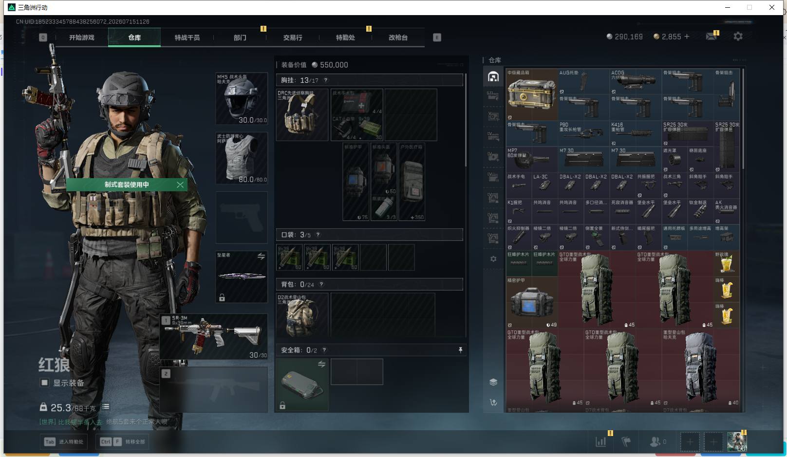
Task: Toggle the 显示装备 checkbox
Action: pyautogui.click(x=44, y=383)
